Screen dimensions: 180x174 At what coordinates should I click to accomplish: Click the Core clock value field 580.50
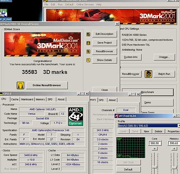click(155, 143)
